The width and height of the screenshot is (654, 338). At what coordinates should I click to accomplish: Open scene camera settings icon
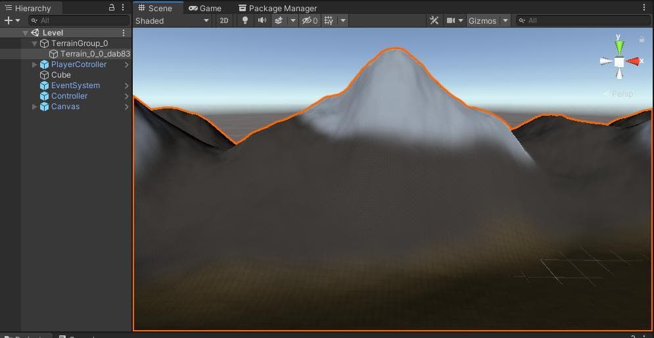(451, 20)
